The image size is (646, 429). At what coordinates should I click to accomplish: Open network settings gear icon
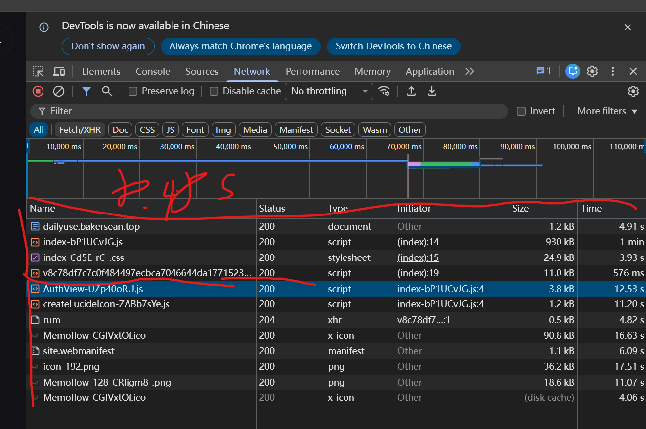(x=633, y=91)
